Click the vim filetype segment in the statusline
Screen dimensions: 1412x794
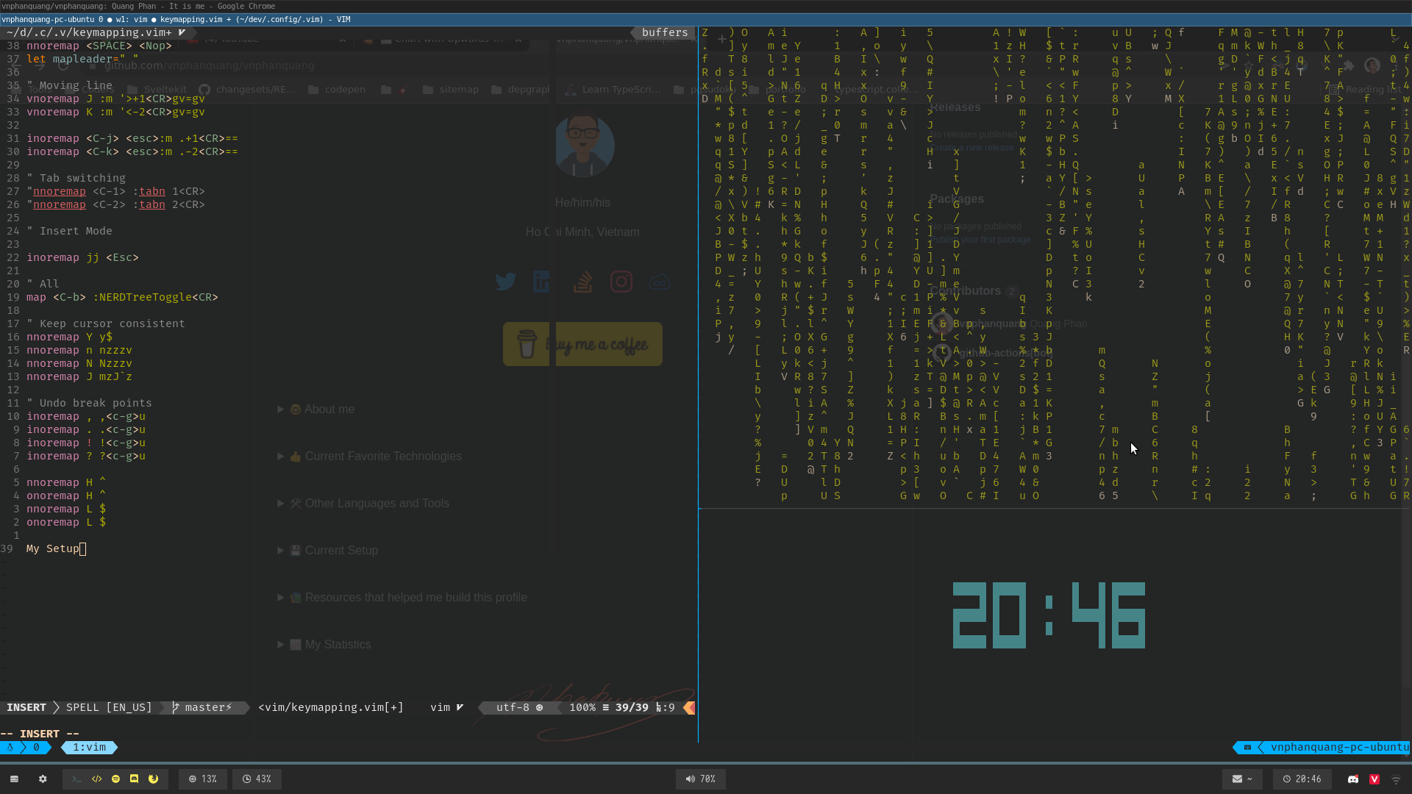click(x=446, y=707)
